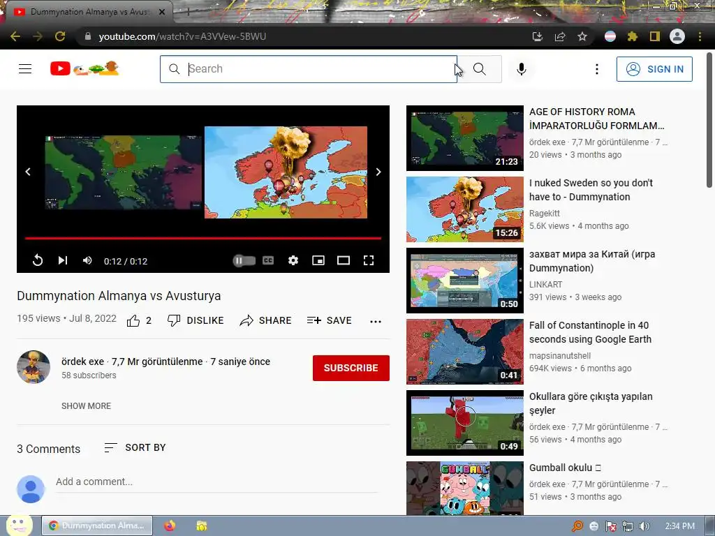Reload the current page
The height and width of the screenshot is (536, 715).
pyautogui.click(x=60, y=36)
